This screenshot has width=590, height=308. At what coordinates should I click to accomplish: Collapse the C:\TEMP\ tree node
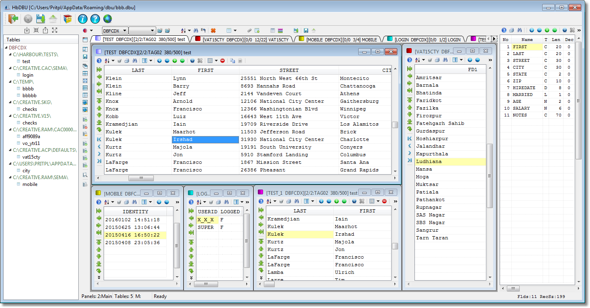tap(10, 82)
